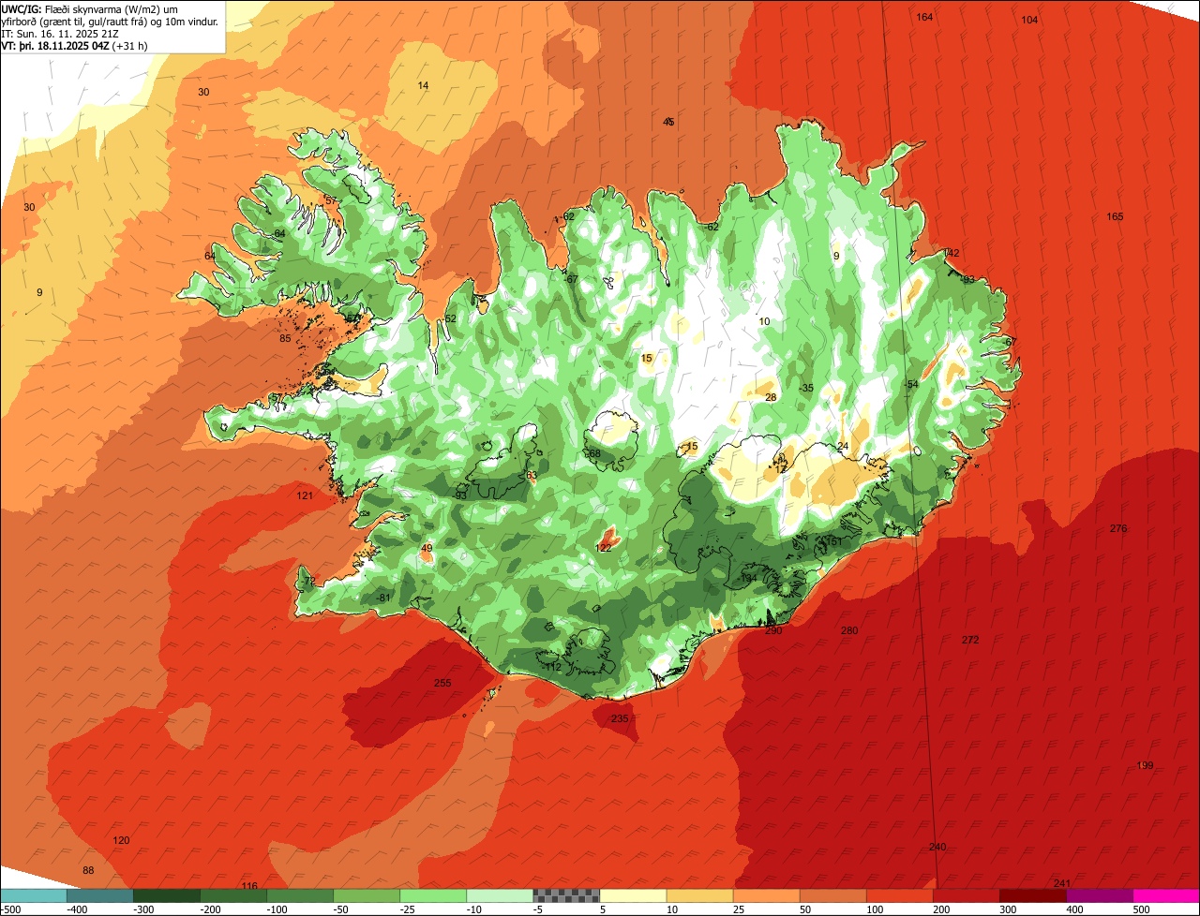Select the -200 to -100 green legend swatch
Screen dimensions: 1200x916
[x=233, y=895]
